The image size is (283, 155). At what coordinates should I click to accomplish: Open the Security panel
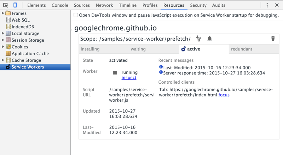[x=198, y=5]
